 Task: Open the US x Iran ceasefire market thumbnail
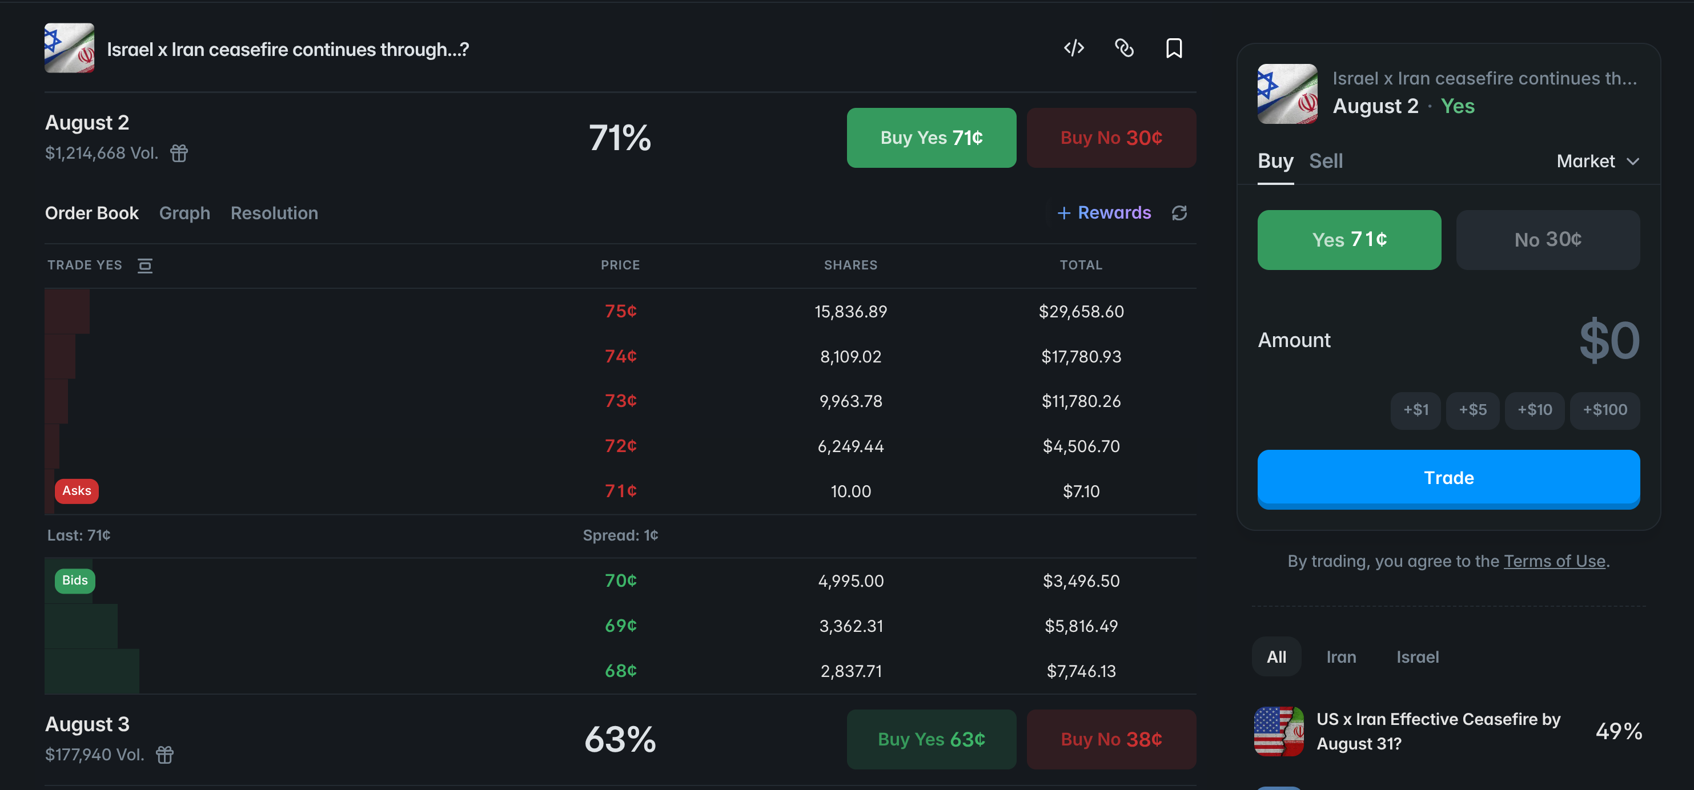point(1278,732)
